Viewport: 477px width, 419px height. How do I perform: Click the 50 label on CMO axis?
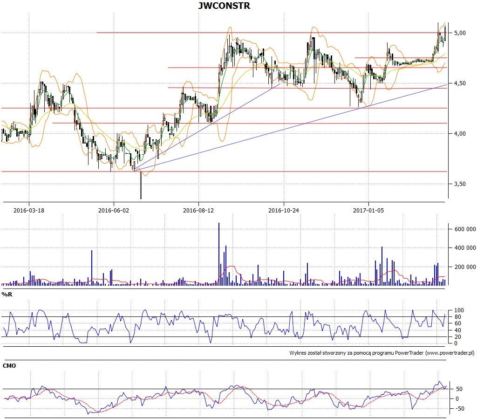point(459,389)
